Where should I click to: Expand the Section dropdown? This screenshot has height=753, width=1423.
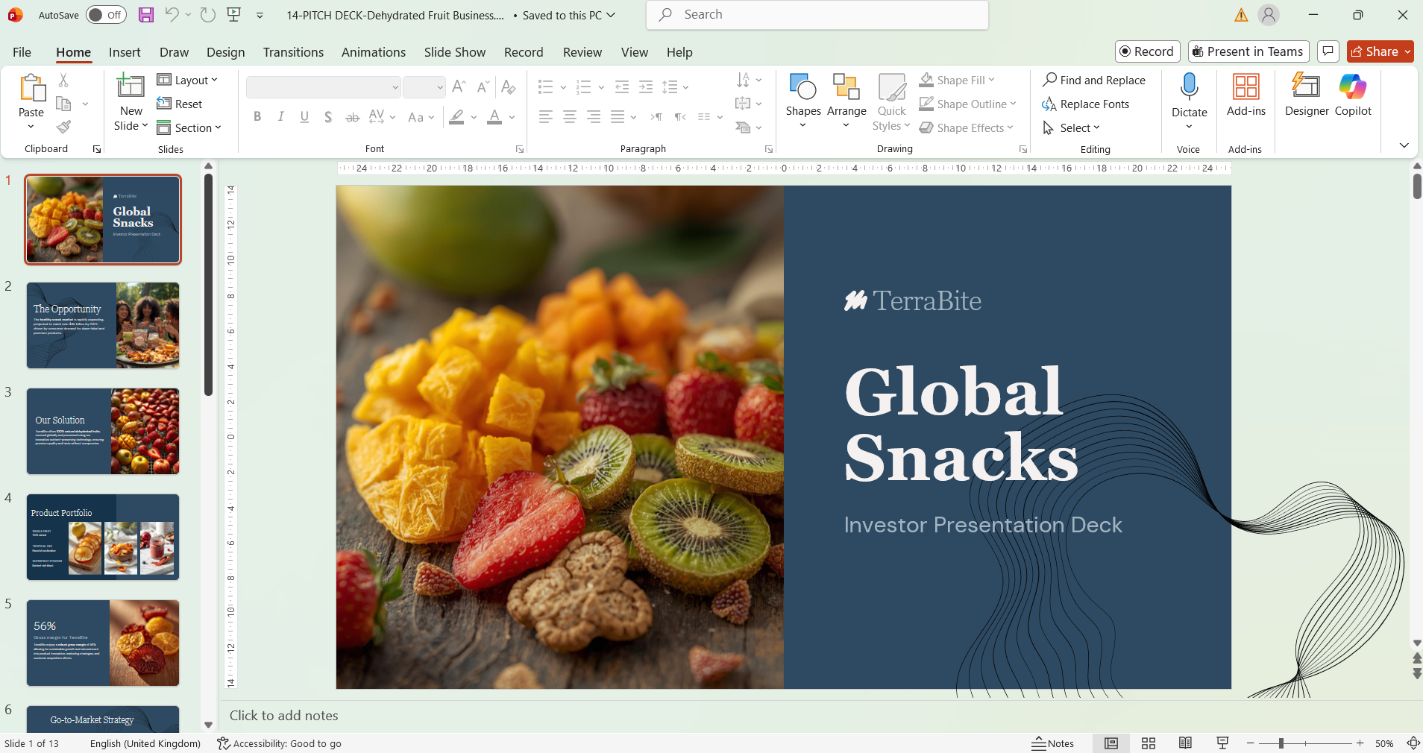point(189,127)
